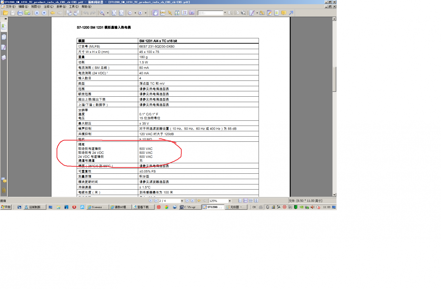
Task: Select the Hand tool
Action: coord(155,13)
